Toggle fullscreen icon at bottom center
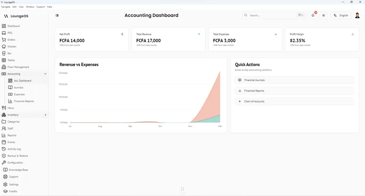This screenshot has width=365, height=196. point(182,189)
